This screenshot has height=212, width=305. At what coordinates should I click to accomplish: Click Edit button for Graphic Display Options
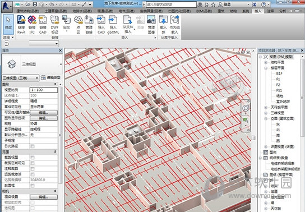(44, 118)
